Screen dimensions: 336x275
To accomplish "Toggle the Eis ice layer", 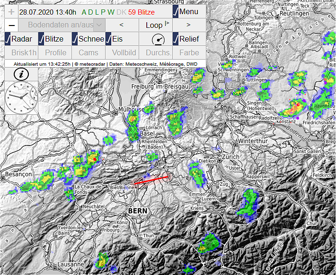I will click(x=122, y=39).
